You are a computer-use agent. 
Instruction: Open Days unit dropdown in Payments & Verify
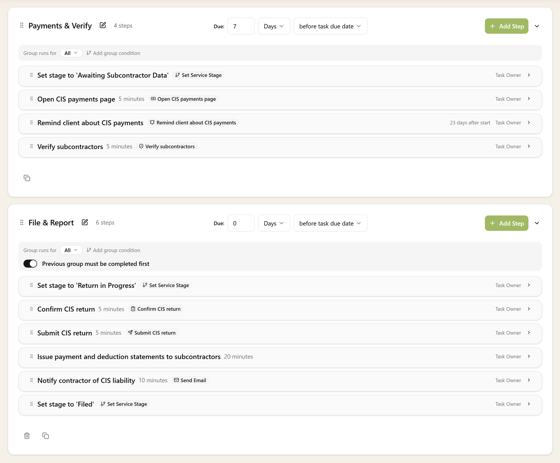pyautogui.click(x=274, y=26)
